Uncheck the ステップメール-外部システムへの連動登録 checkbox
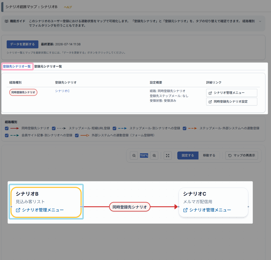Viewport: 271px width, 260px height. point(184,128)
